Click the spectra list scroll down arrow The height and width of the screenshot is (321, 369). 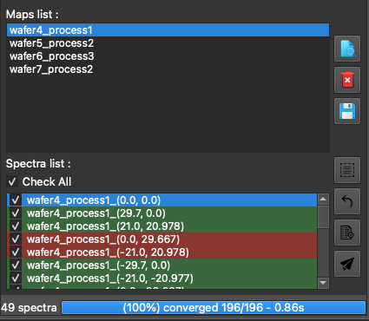coord(323,283)
